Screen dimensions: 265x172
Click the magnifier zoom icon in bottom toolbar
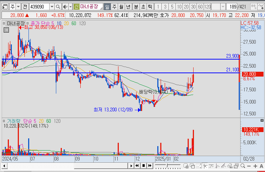(243, 166)
